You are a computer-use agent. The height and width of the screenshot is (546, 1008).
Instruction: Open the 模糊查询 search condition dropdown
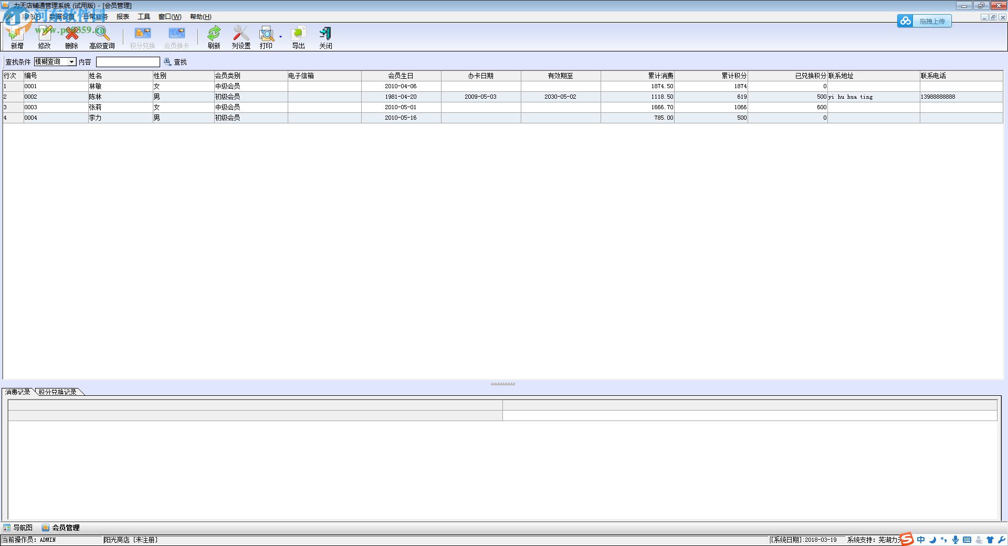72,62
